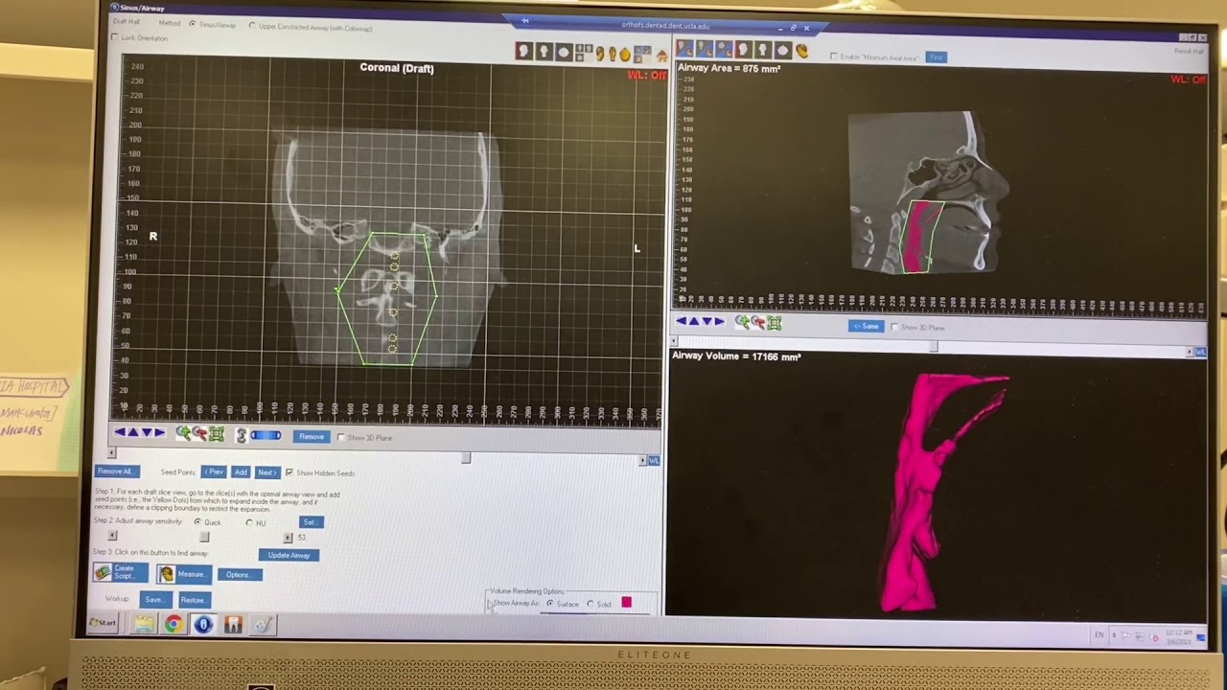
Task: Open Options dialog button
Action: (239, 574)
